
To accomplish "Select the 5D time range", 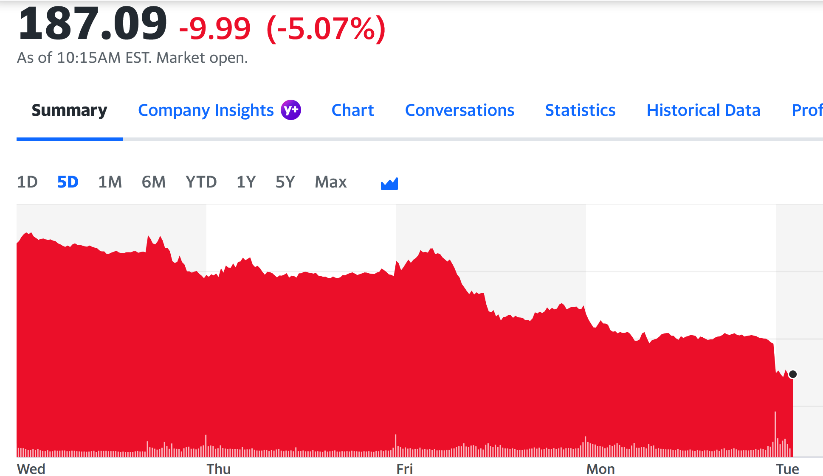I will pyautogui.click(x=68, y=182).
